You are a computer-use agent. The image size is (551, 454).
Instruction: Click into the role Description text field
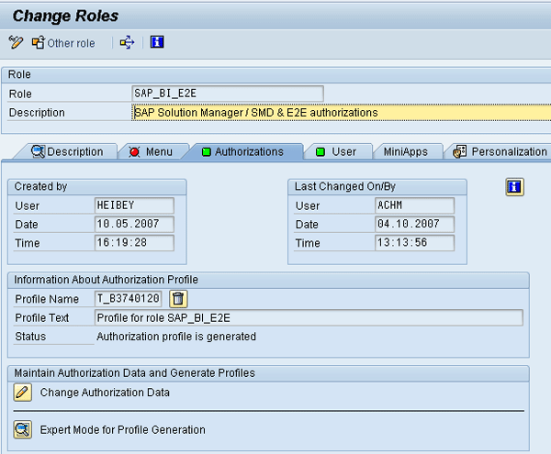point(340,113)
